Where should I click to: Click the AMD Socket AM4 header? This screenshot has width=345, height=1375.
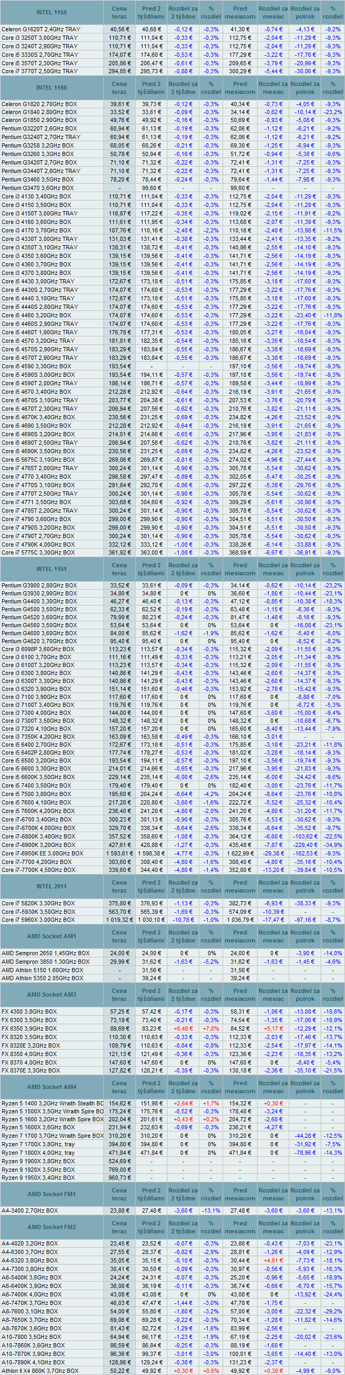click(x=52, y=1087)
